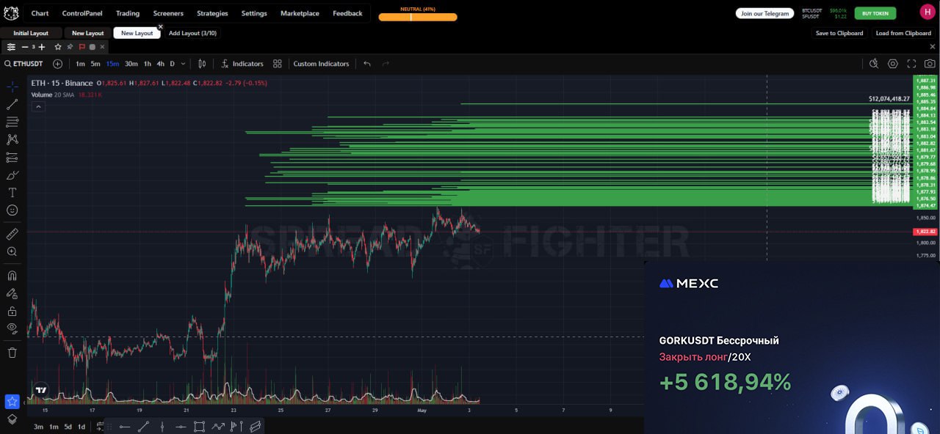The image size is (940, 434).
Task: Select the crosshair cursor tool
Action: coord(12,87)
